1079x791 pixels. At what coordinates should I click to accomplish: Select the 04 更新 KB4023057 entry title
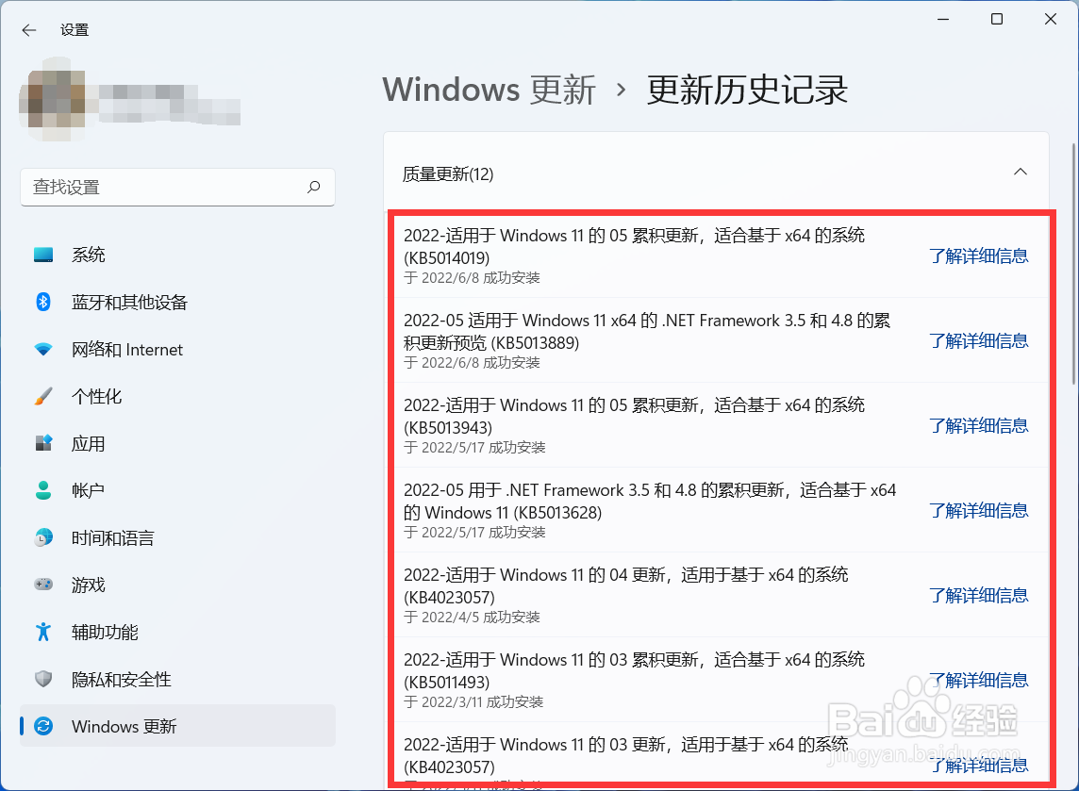pos(625,586)
